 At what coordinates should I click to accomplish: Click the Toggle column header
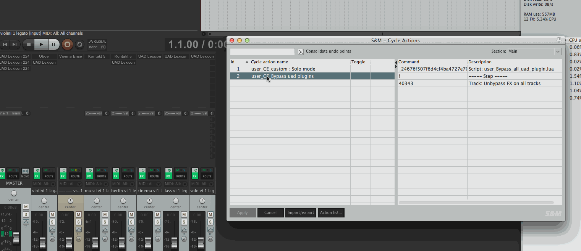360,62
